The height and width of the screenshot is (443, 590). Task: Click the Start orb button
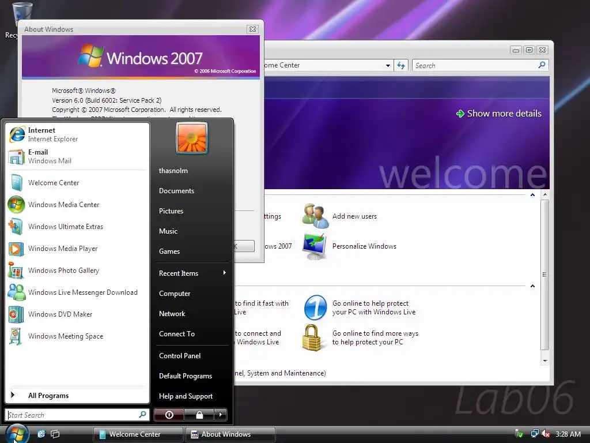tap(17, 434)
